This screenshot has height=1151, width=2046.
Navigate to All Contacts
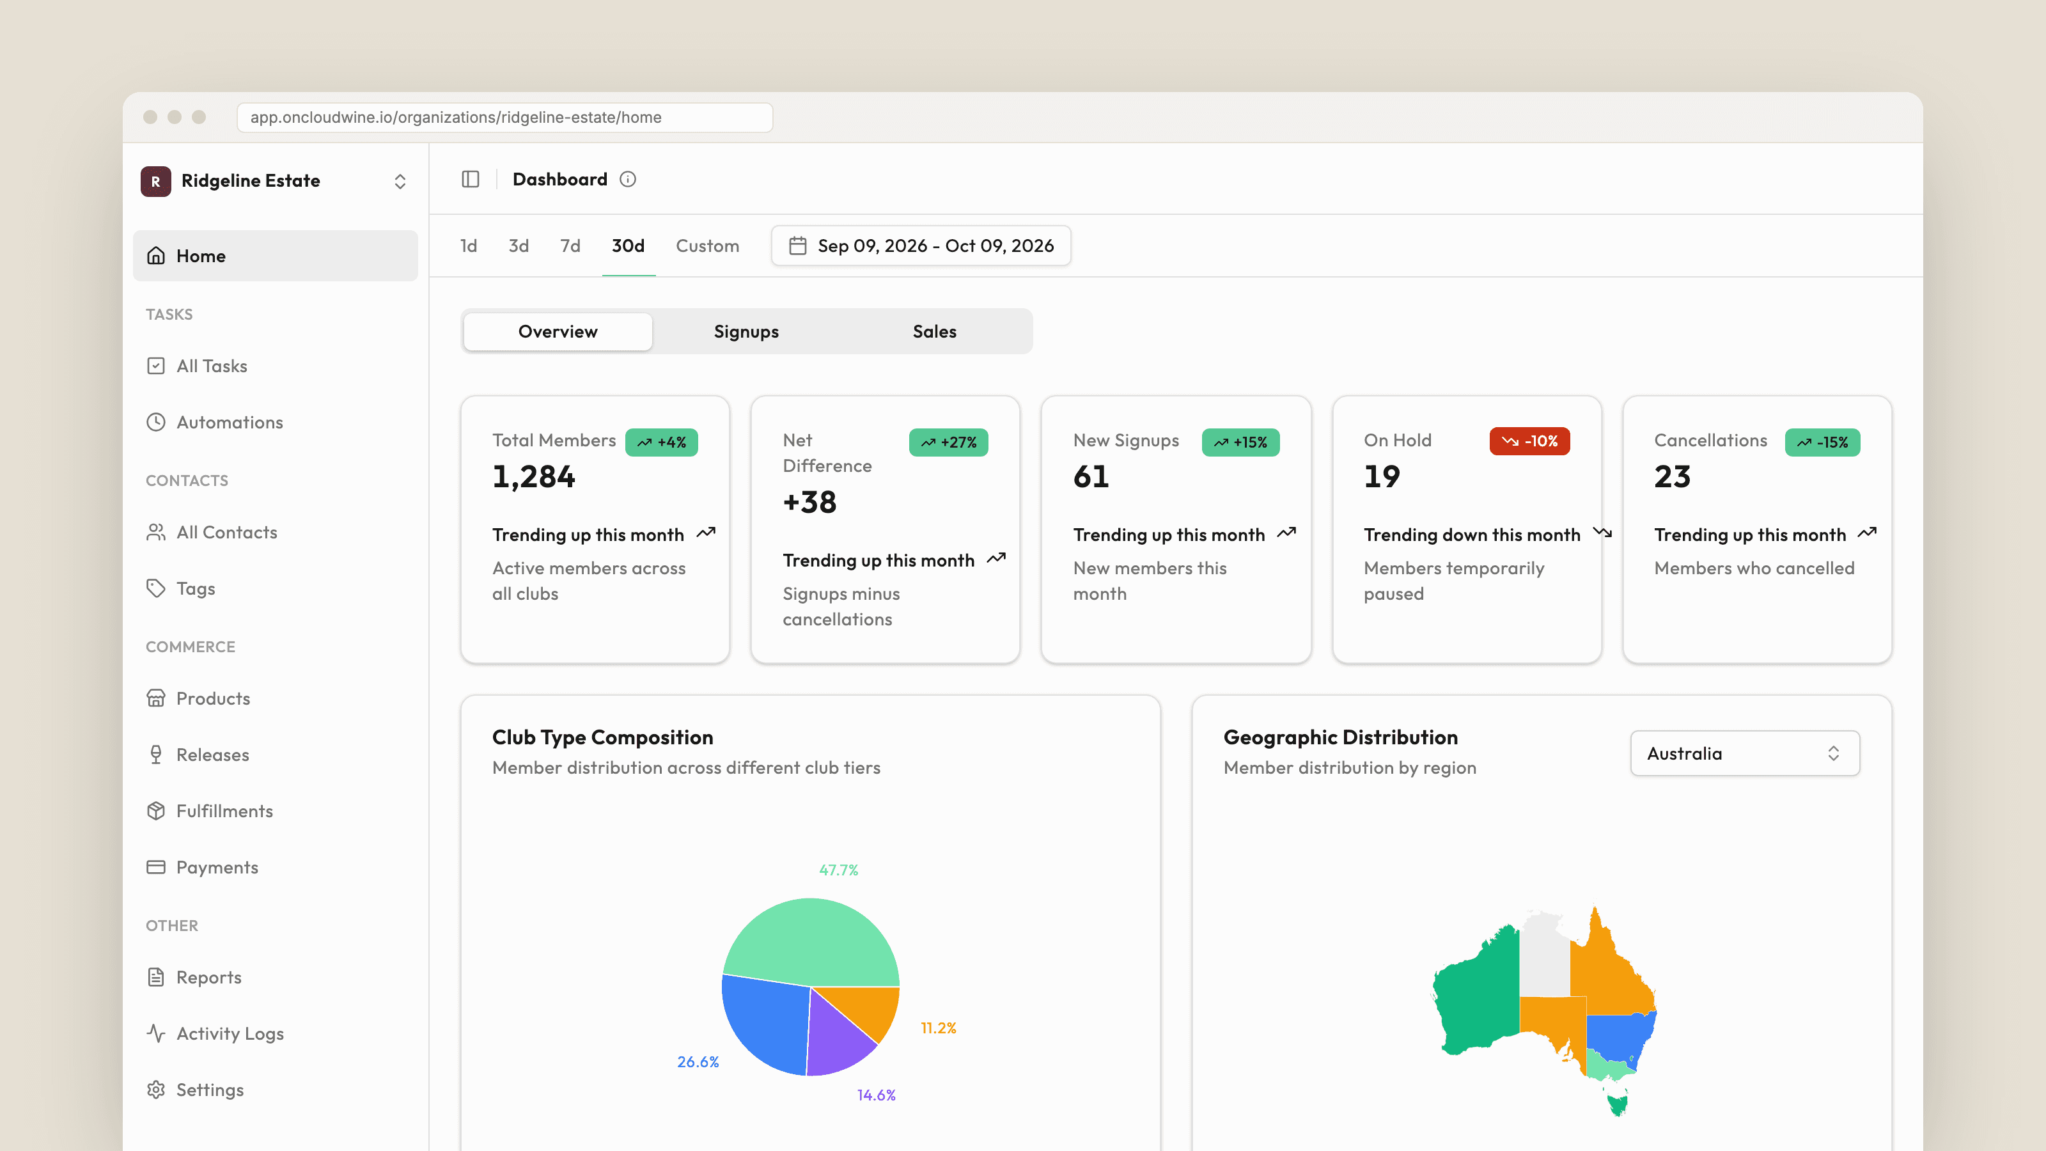(275, 532)
